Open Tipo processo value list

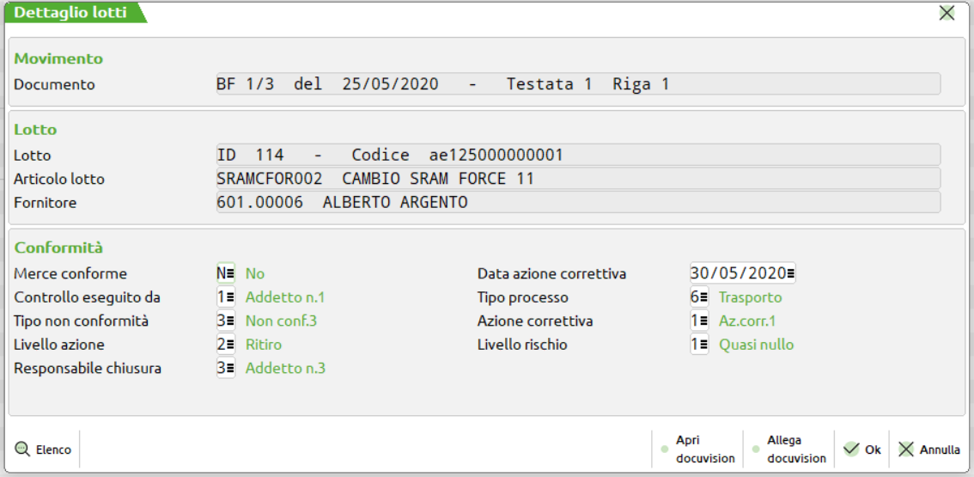pyautogui.click(x=704, y=297)
